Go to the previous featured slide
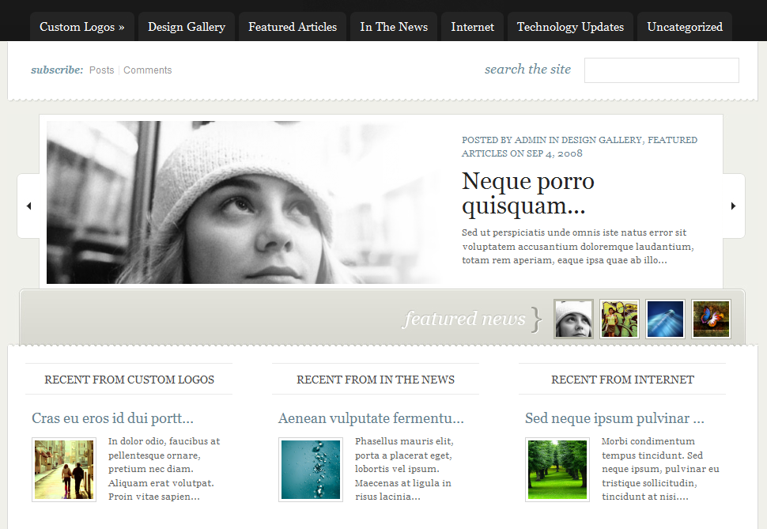Image resolution: width=767 pixels, height=529 pixels. point(28,206)
